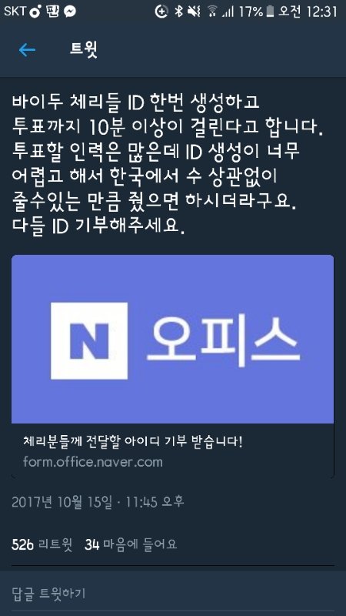Image resolution: width=346 pixels, height=616 pixels.
Task: Tap the Messenger notification icon
Action: click(70, 12)
